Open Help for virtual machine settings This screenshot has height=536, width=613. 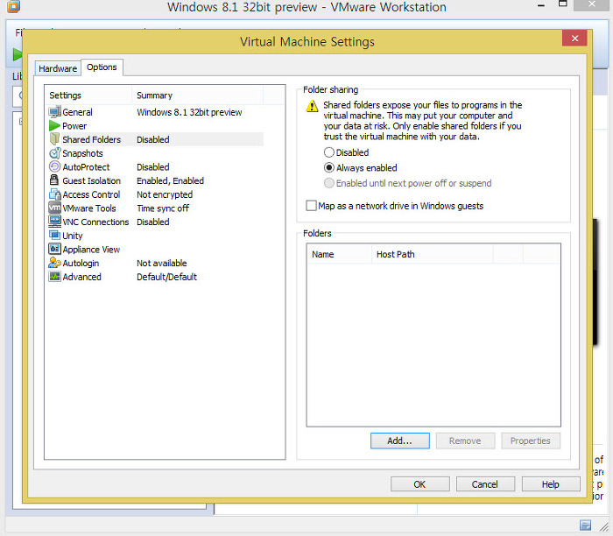click(x=550, y=483)
